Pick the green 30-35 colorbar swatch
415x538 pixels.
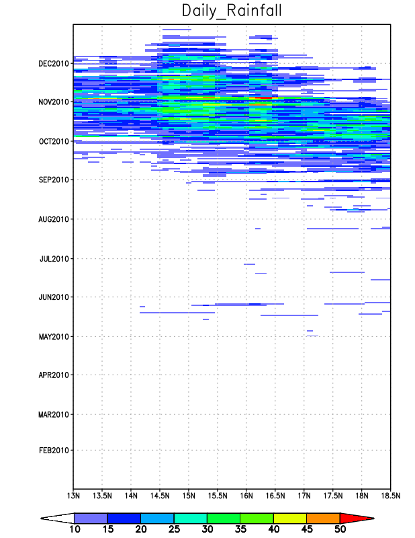tap(224, 518)
